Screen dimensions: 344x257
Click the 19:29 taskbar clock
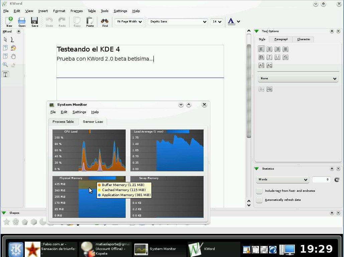click(x=316, y=249)
